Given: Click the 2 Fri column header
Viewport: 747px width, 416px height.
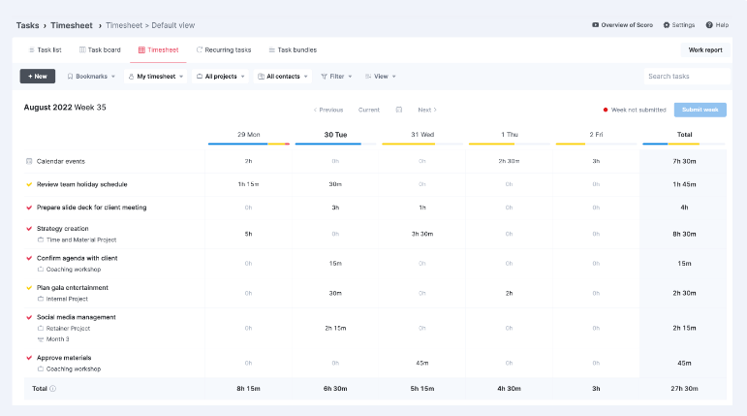Looking at the screenshot, I should pyautogui.click(x=596, y=135).
